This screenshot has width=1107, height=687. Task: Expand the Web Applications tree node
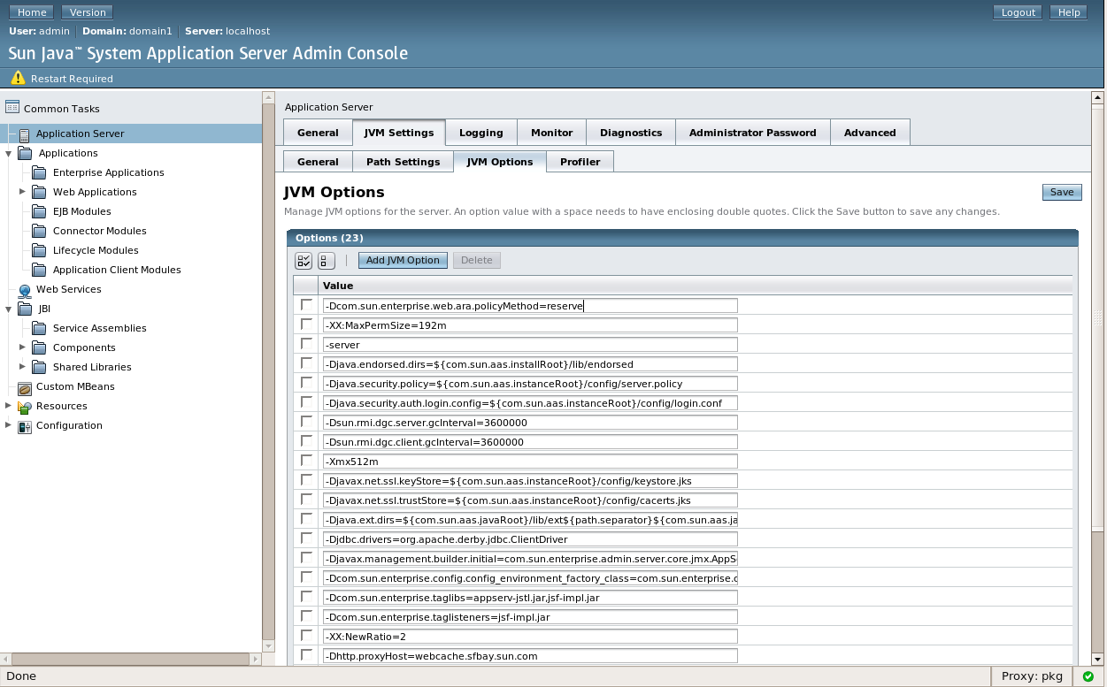click(x=23, y=191)
